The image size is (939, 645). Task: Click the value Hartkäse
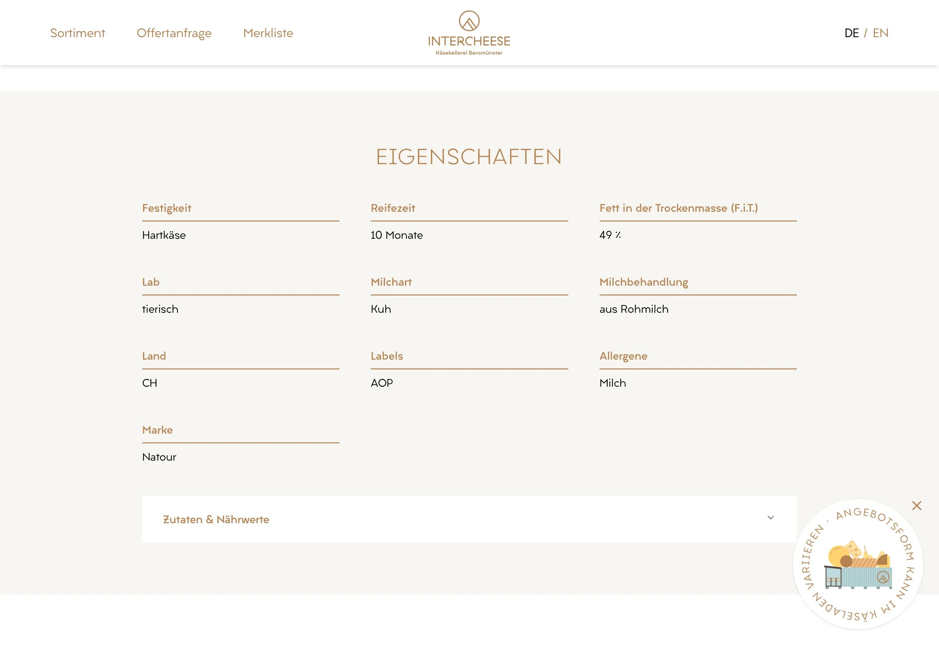[x=164, y=235]
